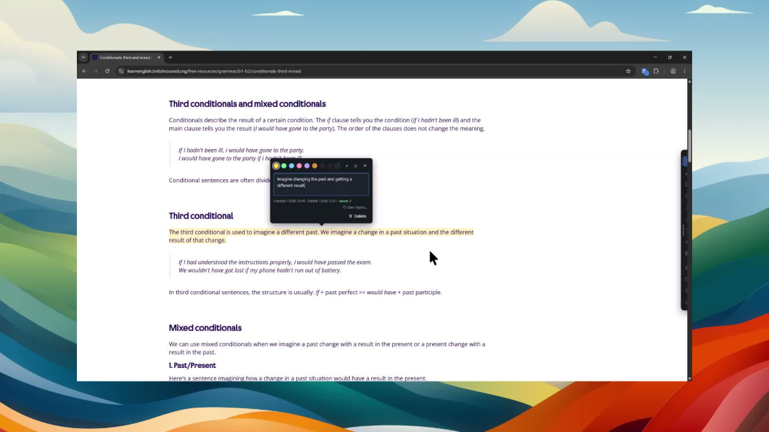
Task: Reload the current page
Action: click(x=107, y=71)
